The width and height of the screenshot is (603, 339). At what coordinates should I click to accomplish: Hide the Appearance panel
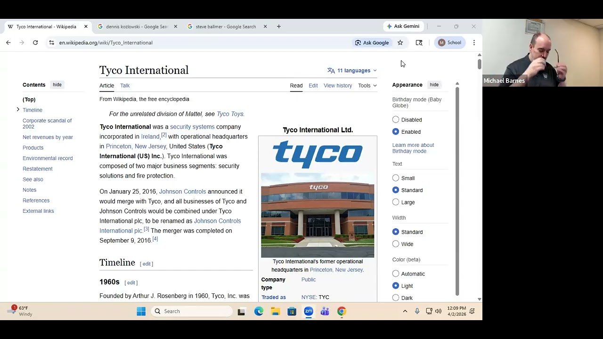tap(434, 85)
